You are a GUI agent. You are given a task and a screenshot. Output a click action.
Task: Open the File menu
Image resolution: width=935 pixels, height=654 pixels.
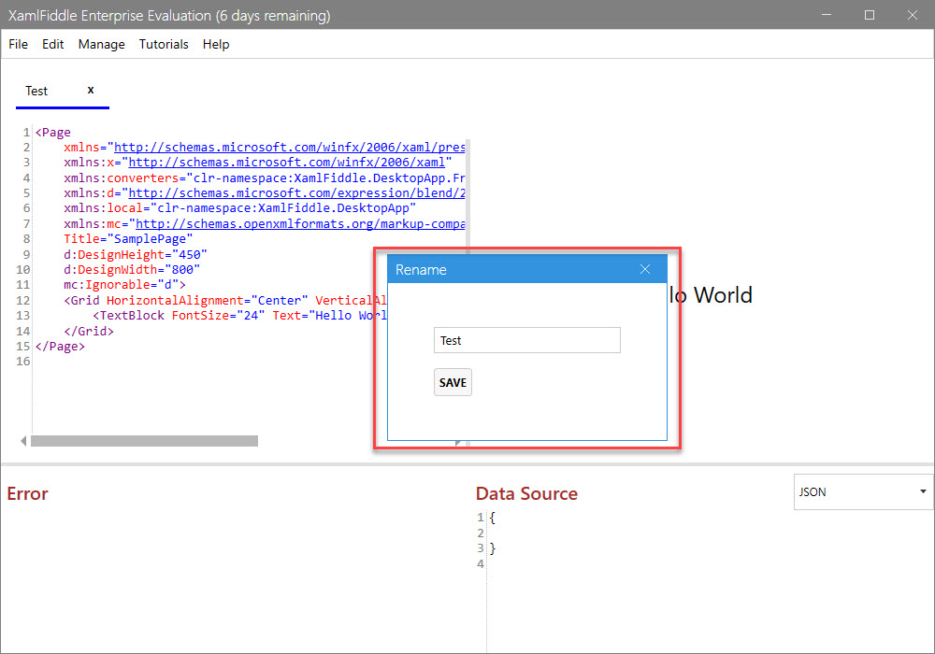[18, 44]
